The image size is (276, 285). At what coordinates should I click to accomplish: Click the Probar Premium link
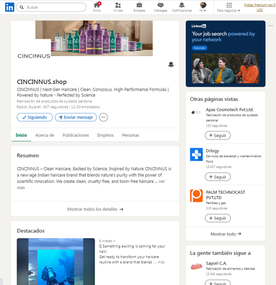pos(259,7)
